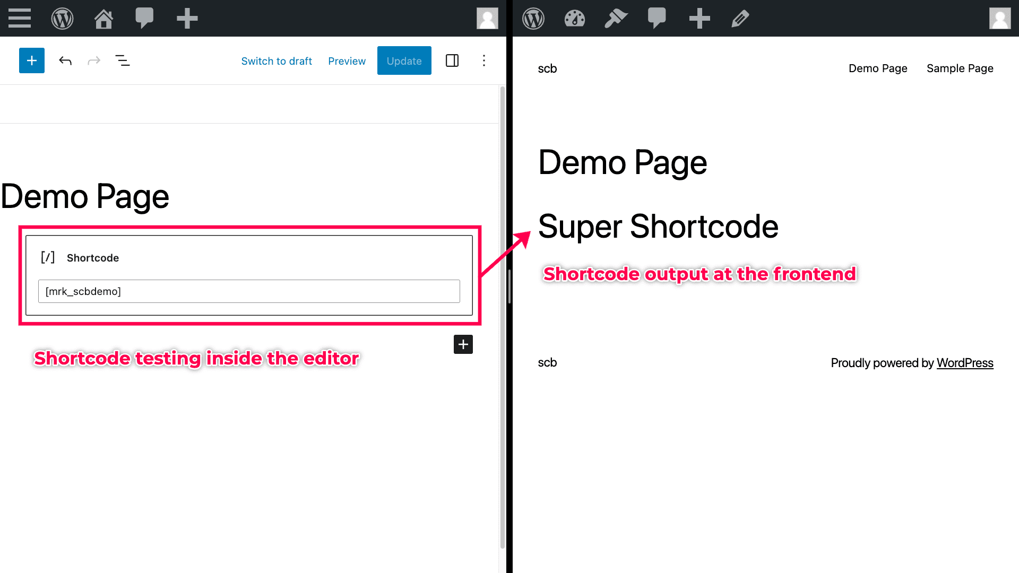Click the WordPress logo in the frontend admin bar

click(x=533, y=19)
